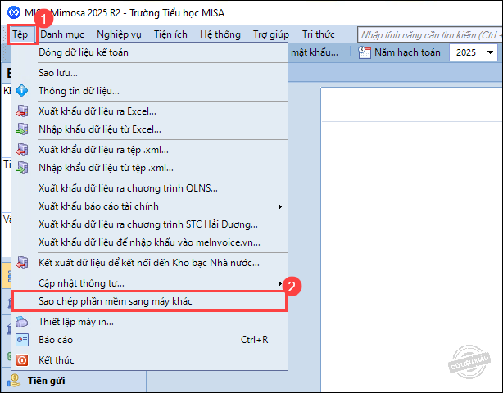Expand the Xuất khẩu báo cáo tài chính submenu arrow
The width and height of the screenshot is (503, 393).
coord(280,206)
